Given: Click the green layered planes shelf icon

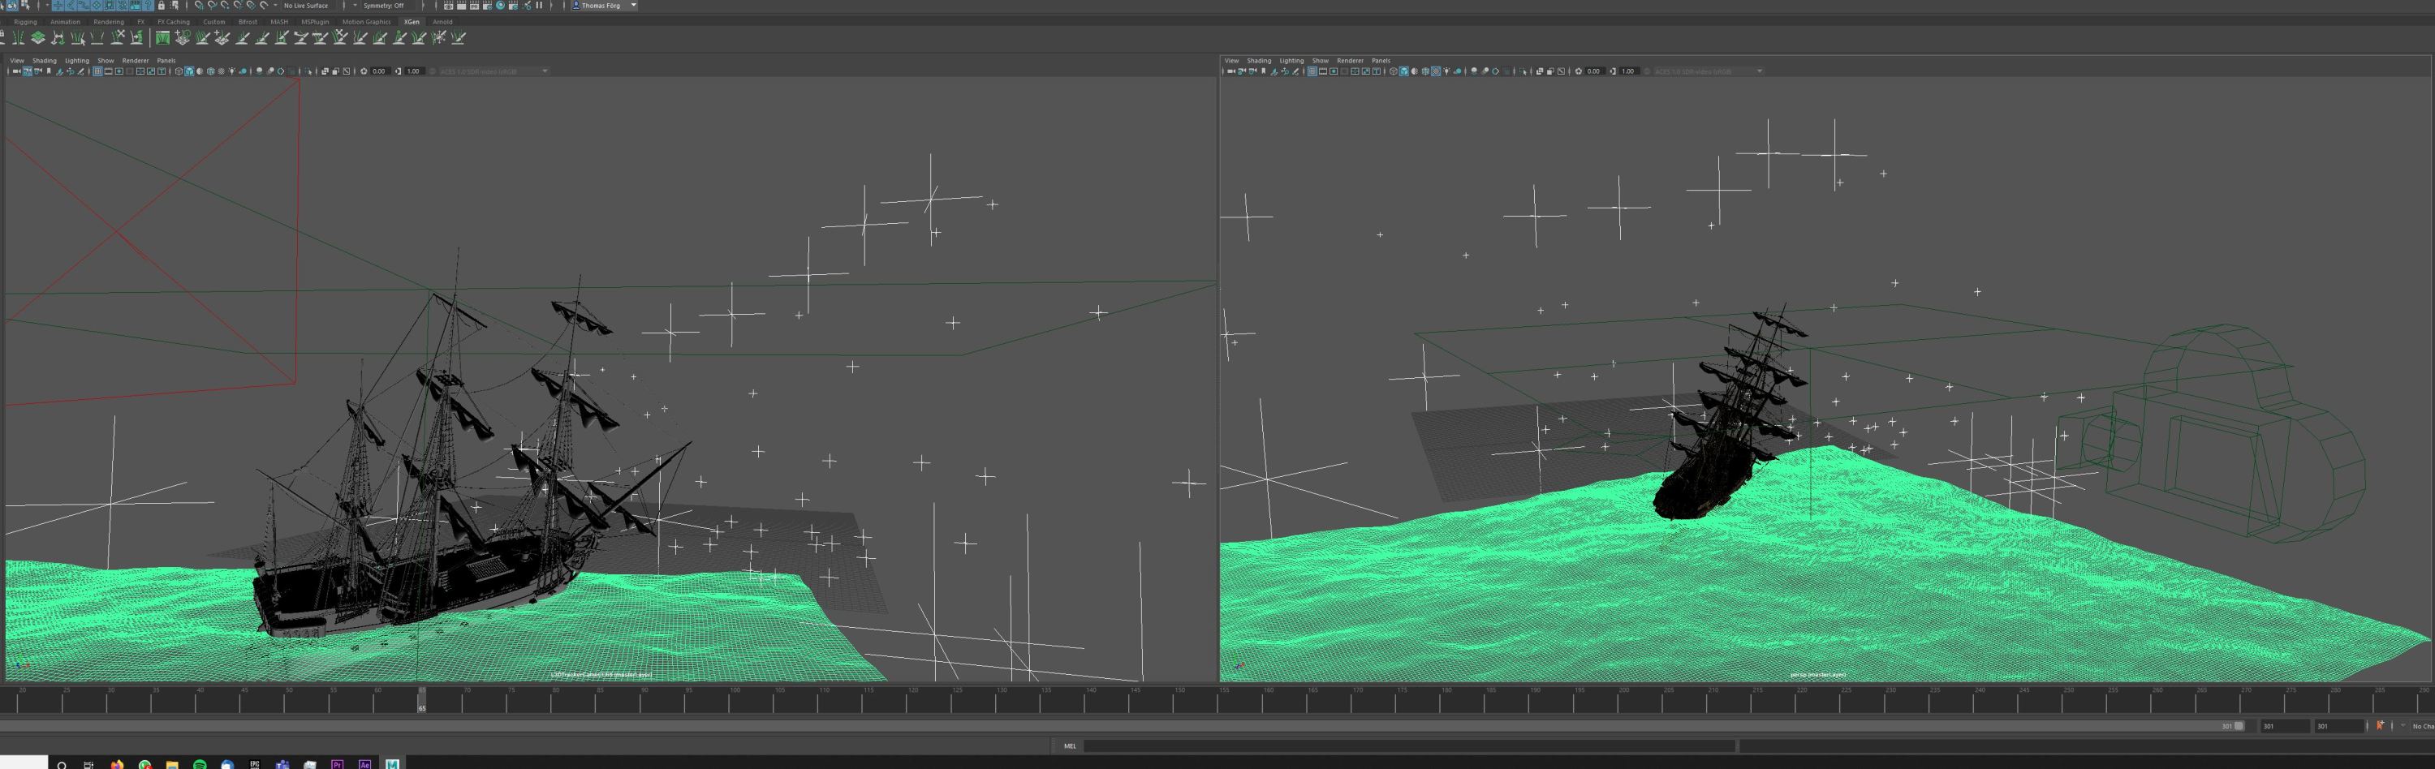Looking at the screenshot, I should point(38,38).
